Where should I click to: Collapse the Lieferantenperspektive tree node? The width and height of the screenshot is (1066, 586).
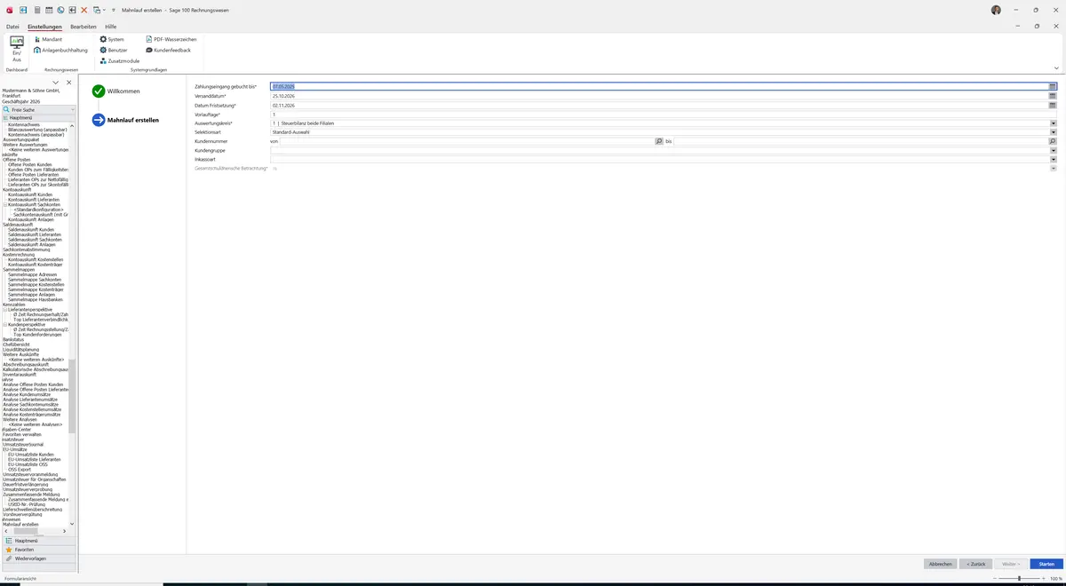(x=5, y=309)
